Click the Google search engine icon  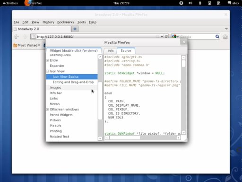coord(173,36)
